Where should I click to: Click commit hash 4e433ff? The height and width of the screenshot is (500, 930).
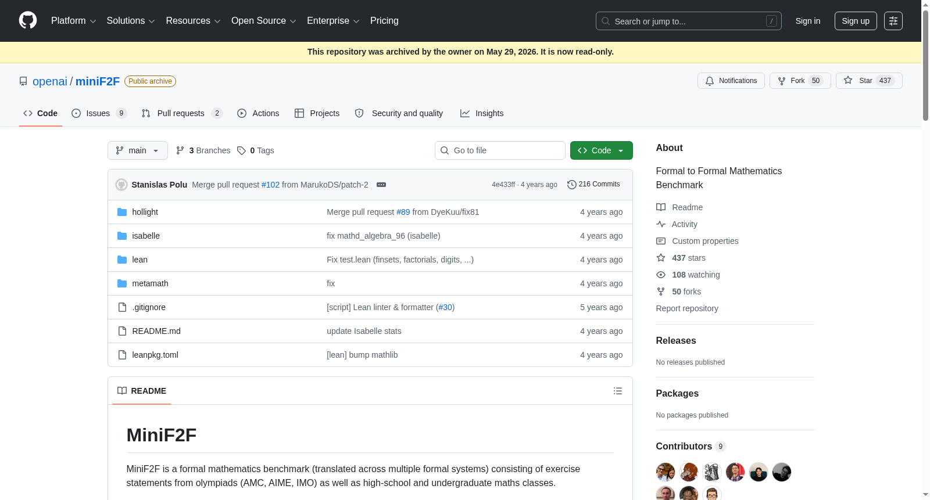(503, 185)
